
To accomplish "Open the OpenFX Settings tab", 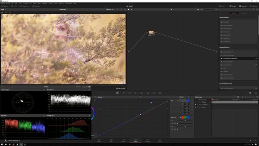I will 244,13.
